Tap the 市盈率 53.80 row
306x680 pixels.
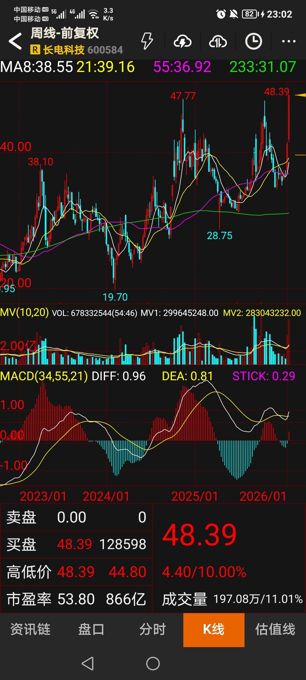point(76,599)
